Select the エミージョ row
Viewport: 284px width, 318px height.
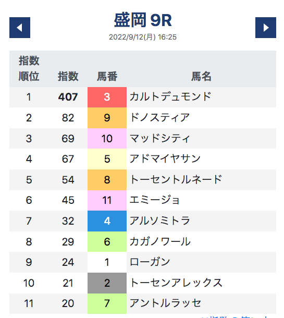point(143,200)
